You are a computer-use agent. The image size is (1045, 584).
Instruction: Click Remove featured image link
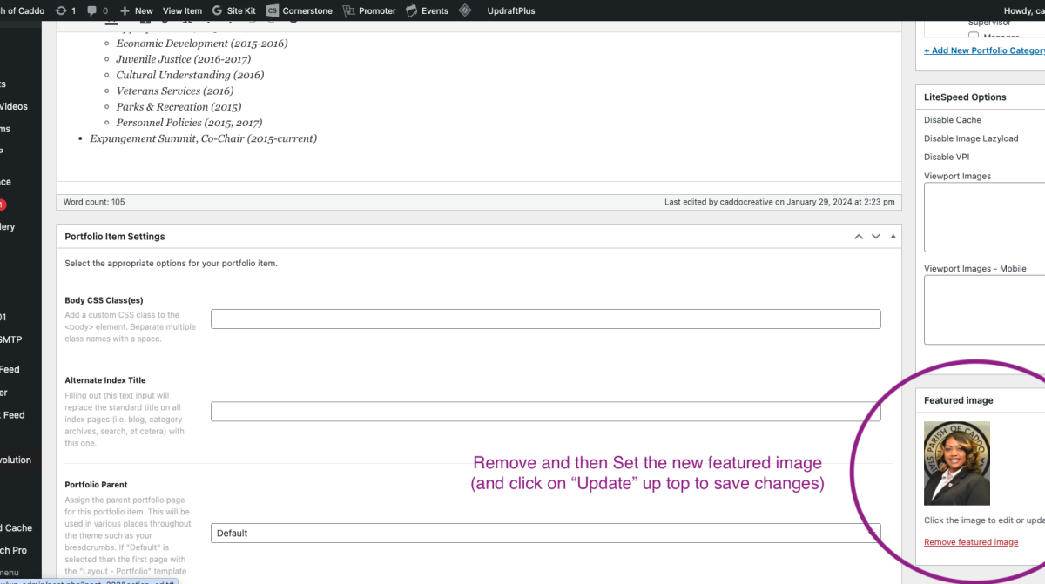coord(970,542)
